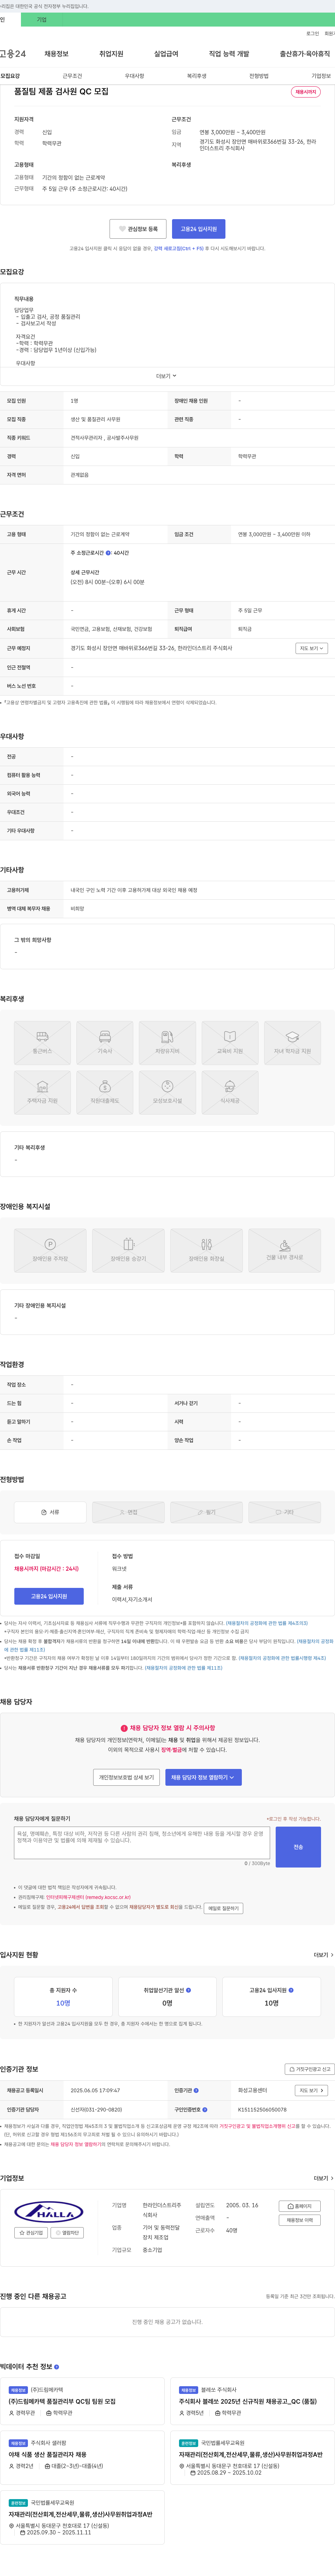The image size is (335, 2576).
Task: Select the 필기 selection step card
Action: (206, 1512)
